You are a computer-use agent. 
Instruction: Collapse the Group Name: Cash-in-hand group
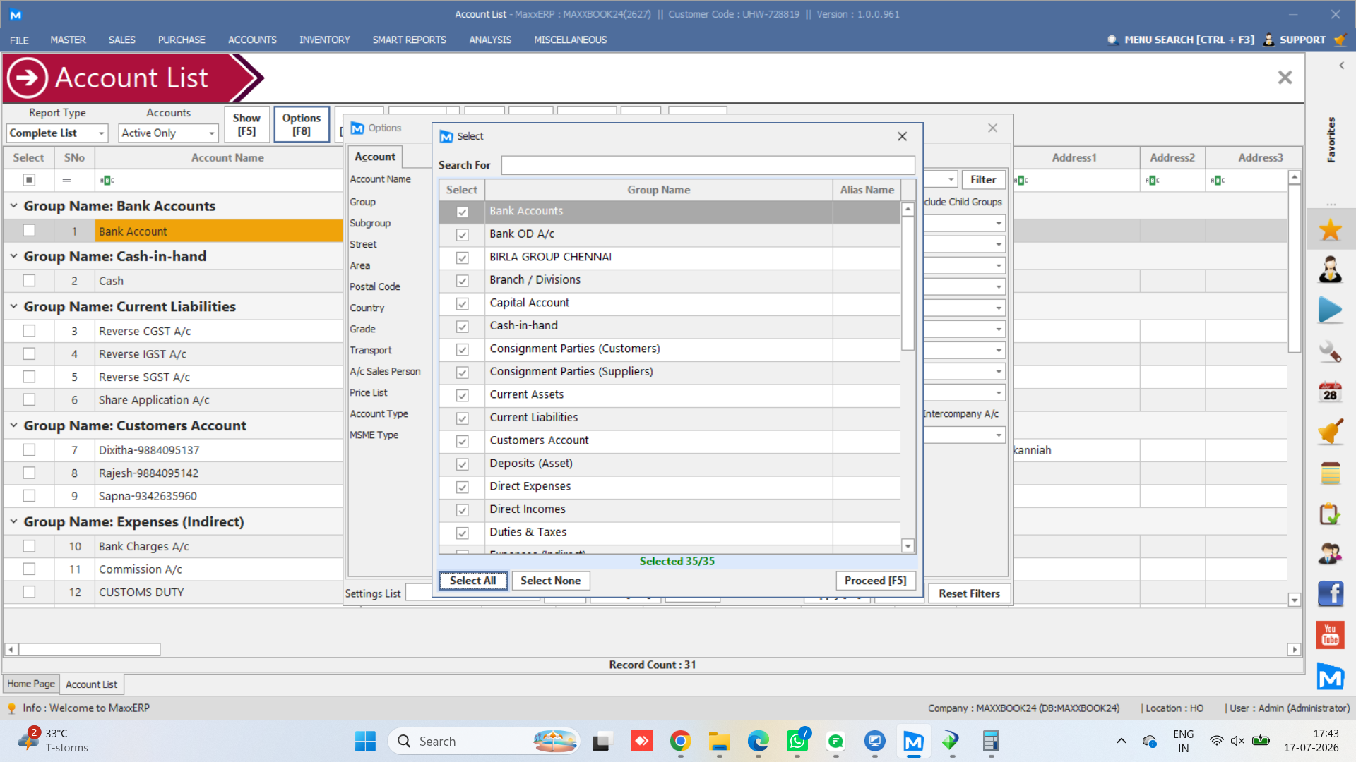(x=13, y=255)
